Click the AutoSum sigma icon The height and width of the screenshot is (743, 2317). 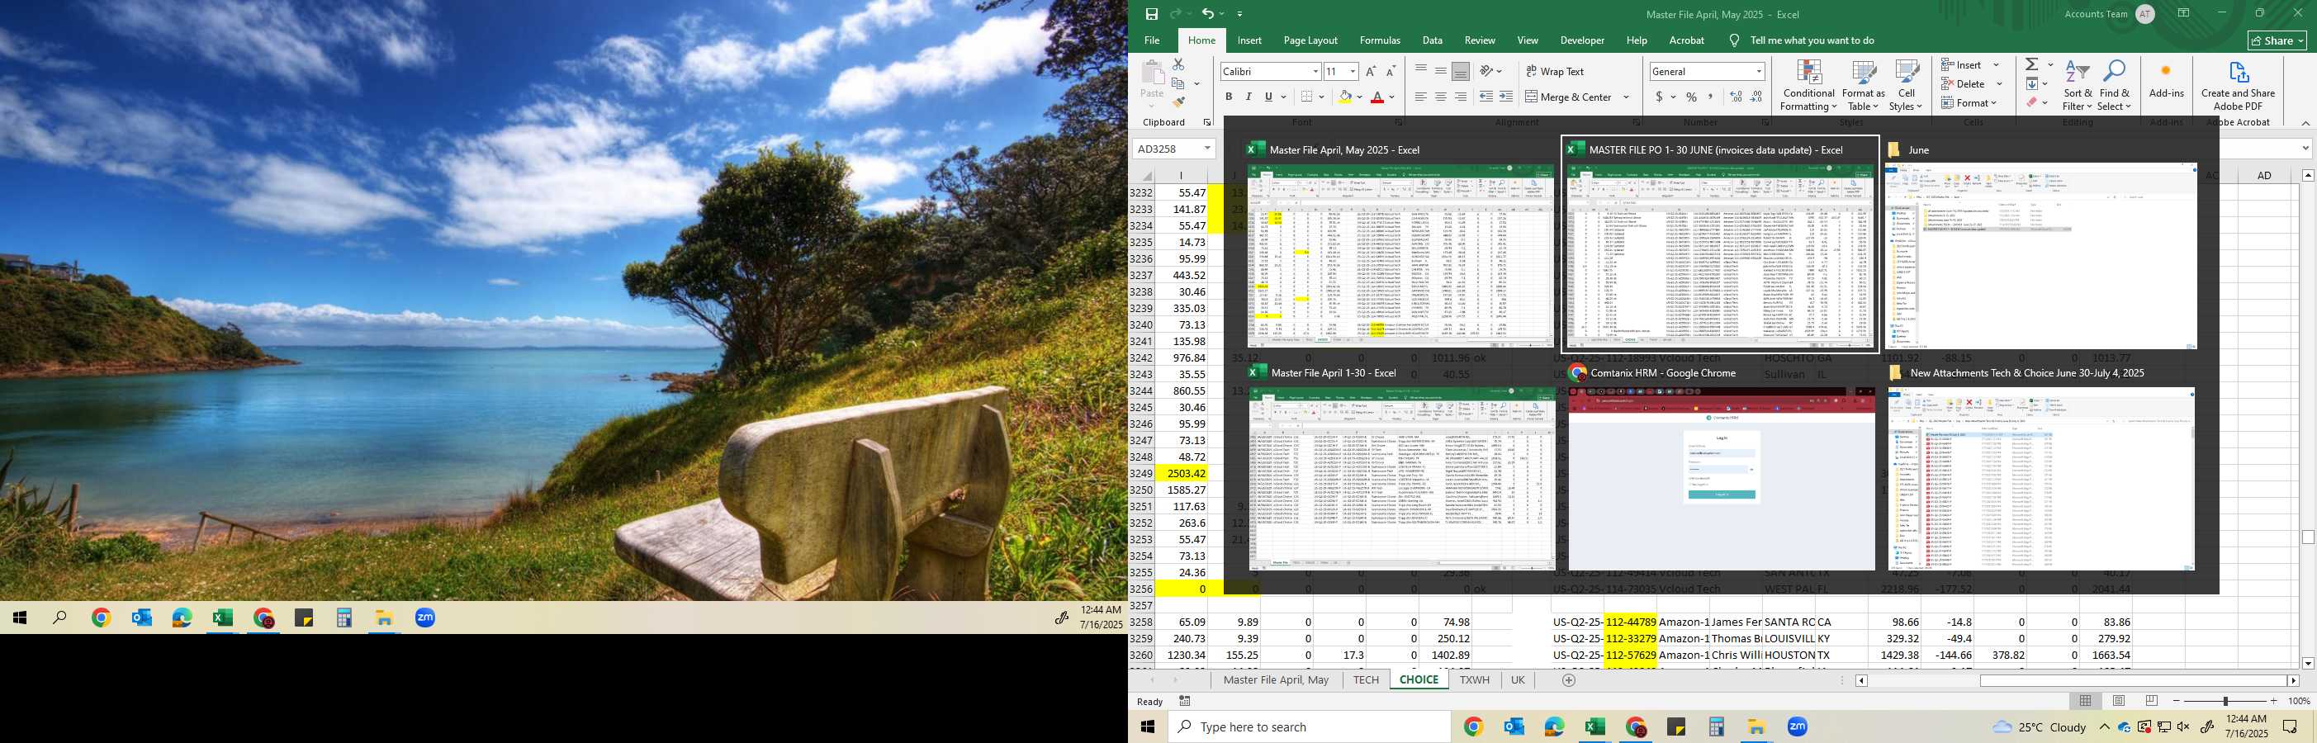(2032, 64)
